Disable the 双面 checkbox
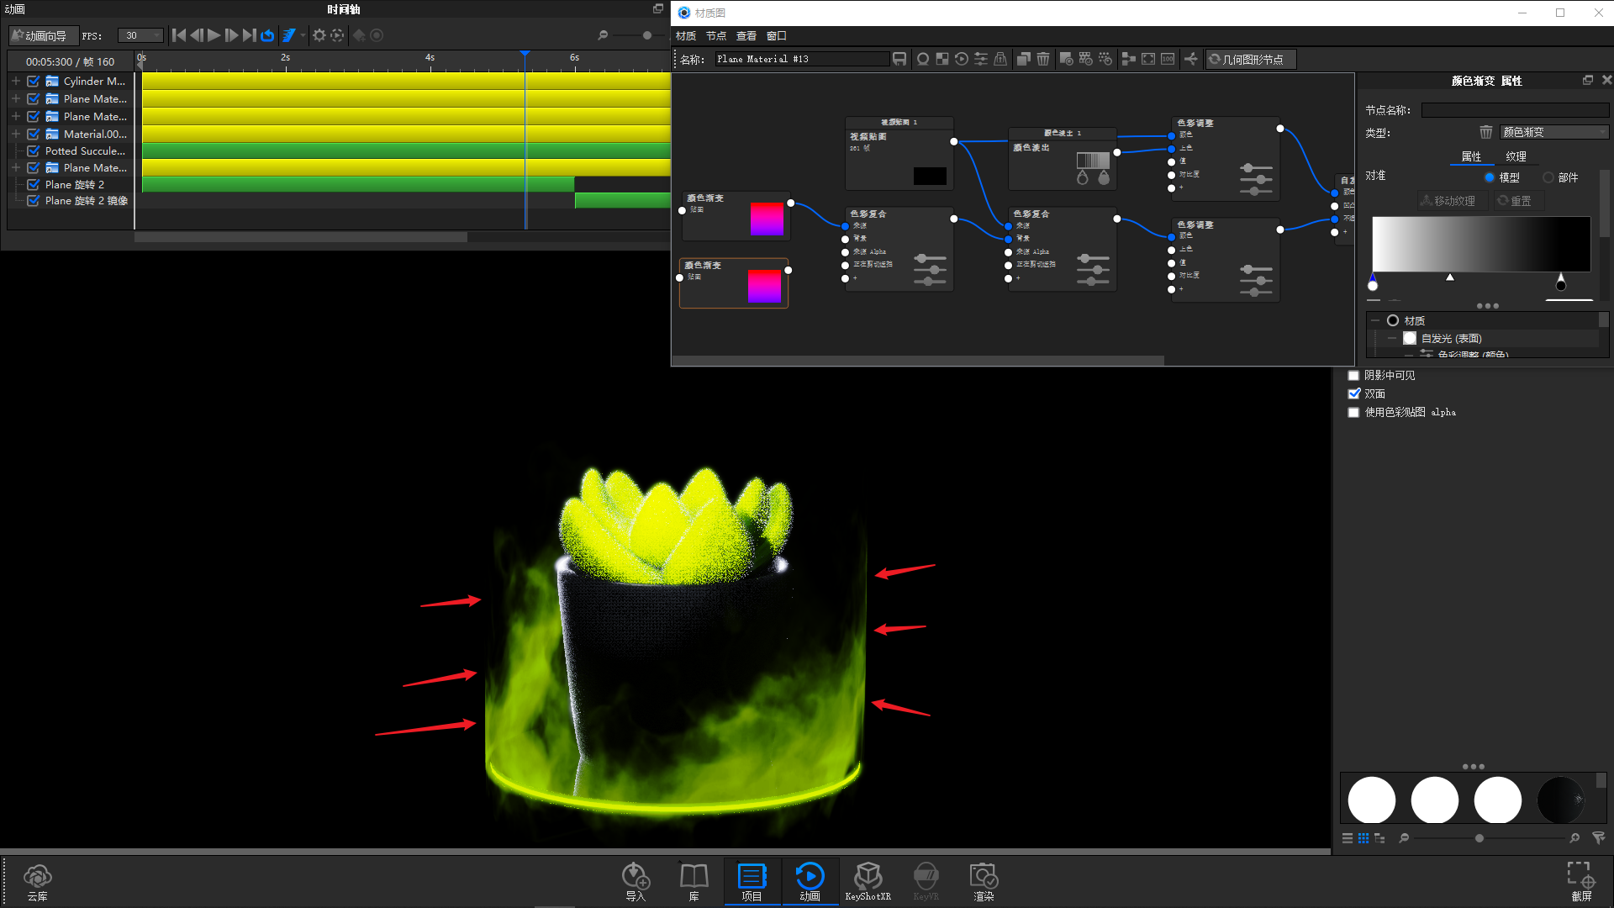1614x908 pixels. 1353,393
